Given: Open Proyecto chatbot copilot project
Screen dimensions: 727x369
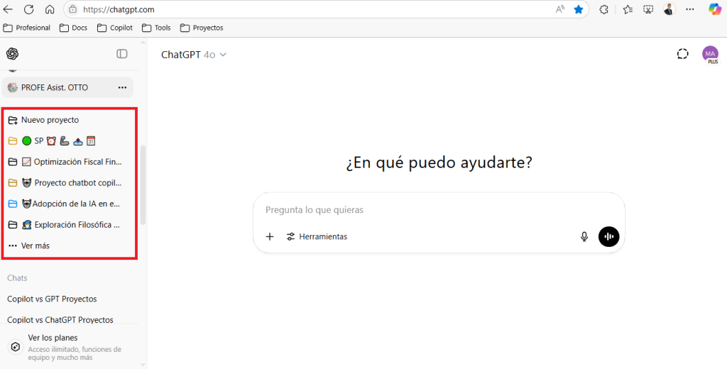Looking at the screenshot, I should point(77,182).
